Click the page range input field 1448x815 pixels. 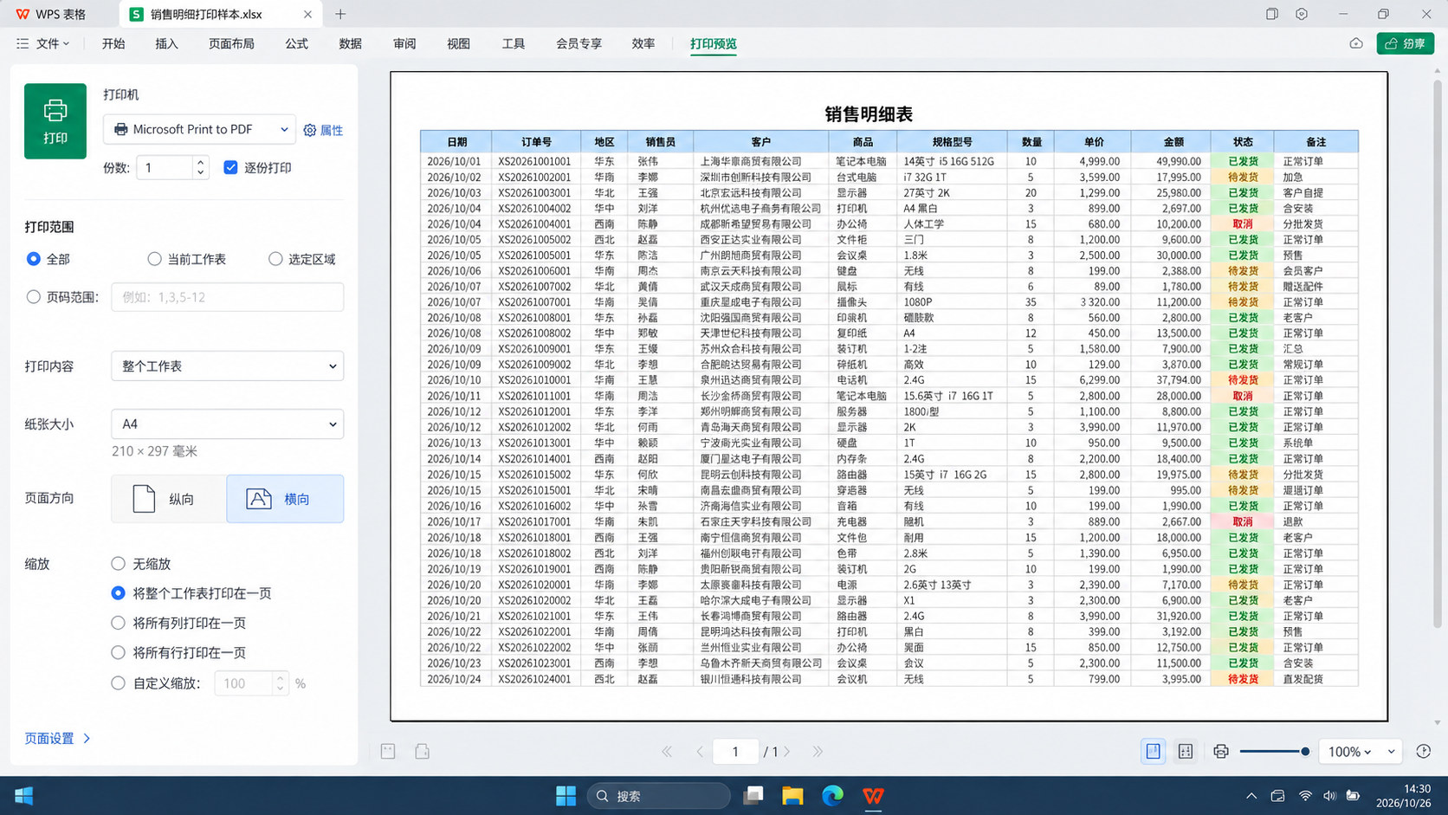click(228, 297)
